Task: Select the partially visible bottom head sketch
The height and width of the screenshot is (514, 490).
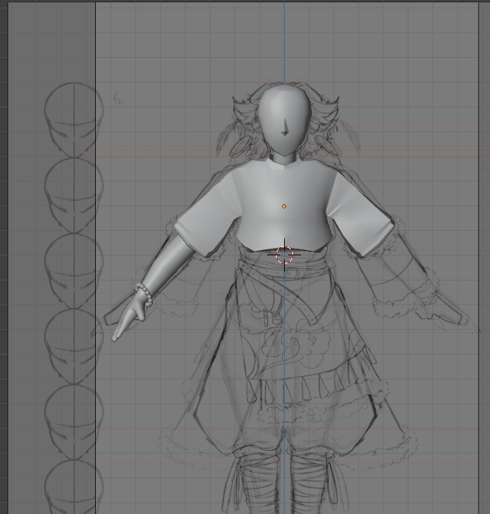Action: (x=73, y=486)
